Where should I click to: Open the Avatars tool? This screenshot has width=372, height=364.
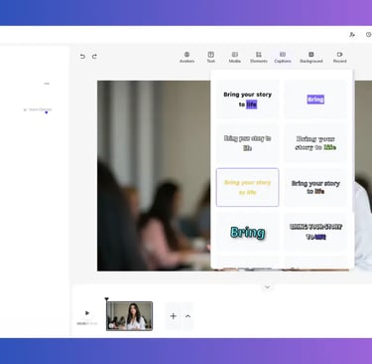tap(186, 57)
